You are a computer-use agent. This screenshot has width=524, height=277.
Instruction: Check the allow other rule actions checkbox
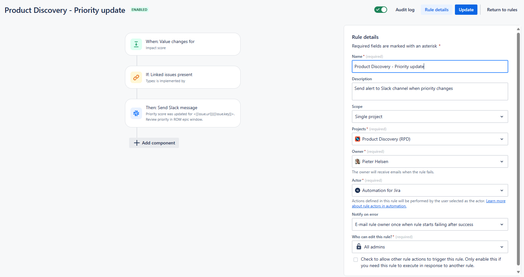coord(356,260)
